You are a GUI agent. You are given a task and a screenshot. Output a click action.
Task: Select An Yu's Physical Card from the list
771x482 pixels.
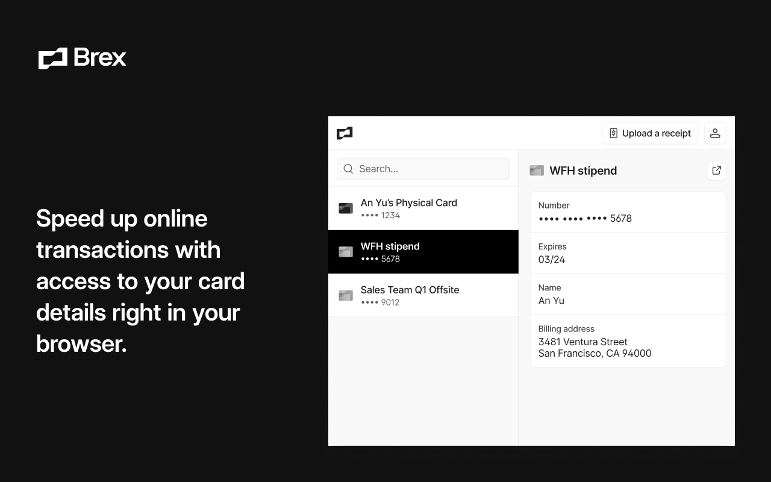point(423,208)
